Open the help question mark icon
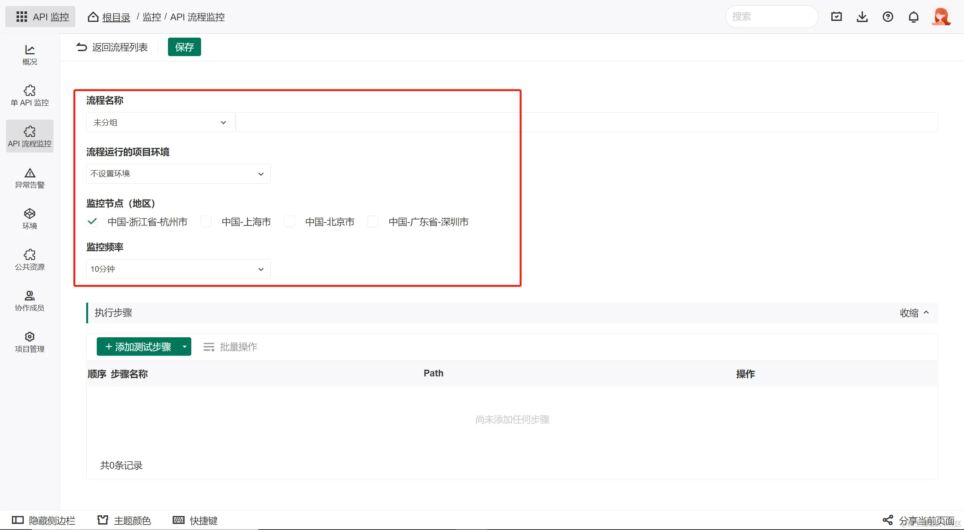 click(x=888, y=17)
